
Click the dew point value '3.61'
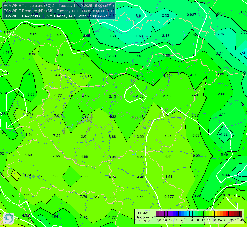139,16
